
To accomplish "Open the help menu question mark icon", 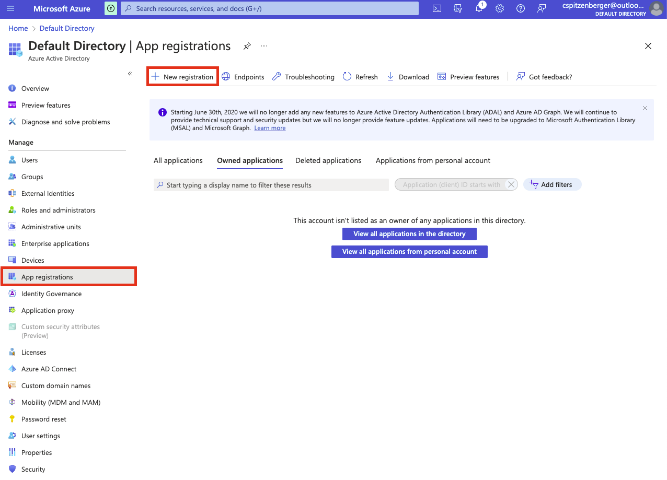I will [520, 8].
